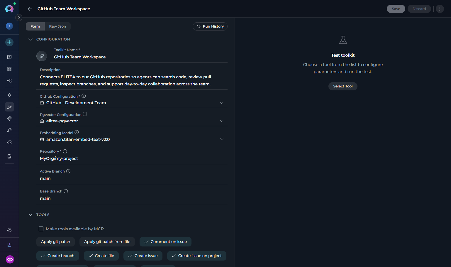Expand the collapsed left sidebar
451x267 pixels.
(x=19, y=18)
